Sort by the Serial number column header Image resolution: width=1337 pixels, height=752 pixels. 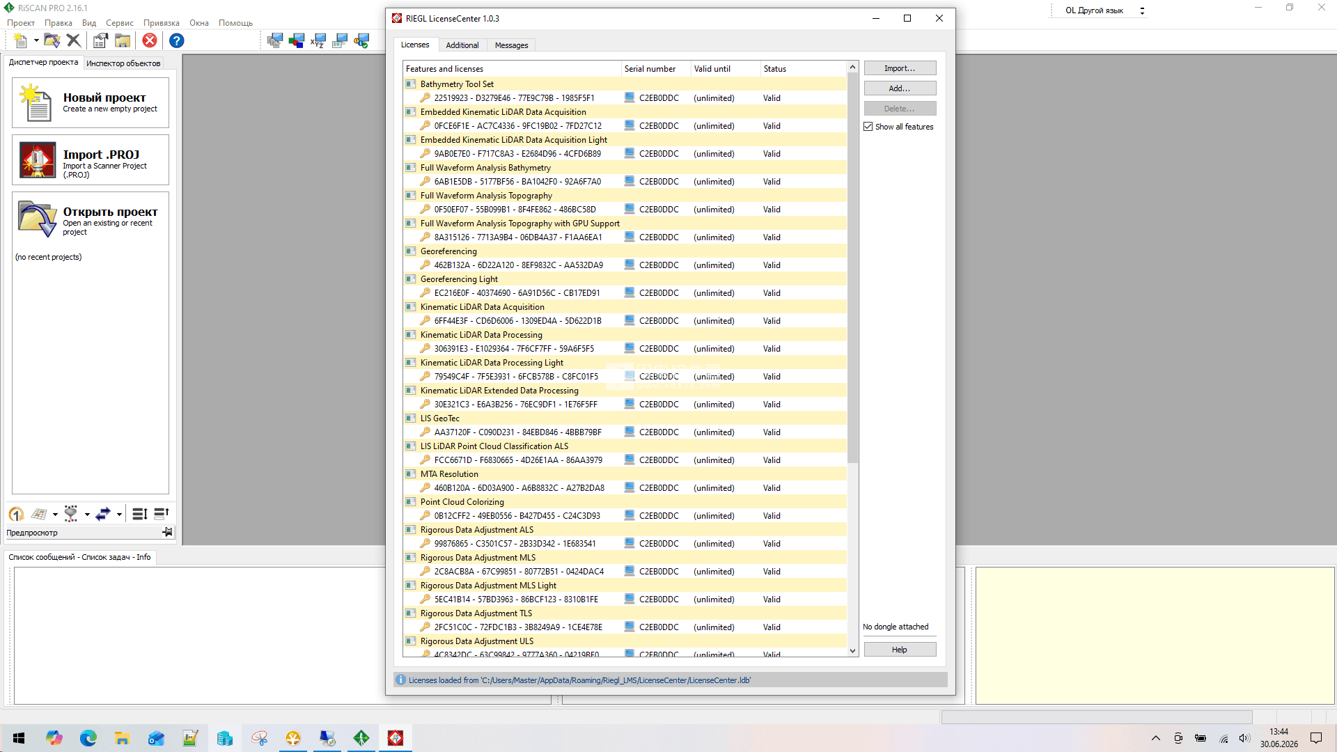(x=656, y=69)
